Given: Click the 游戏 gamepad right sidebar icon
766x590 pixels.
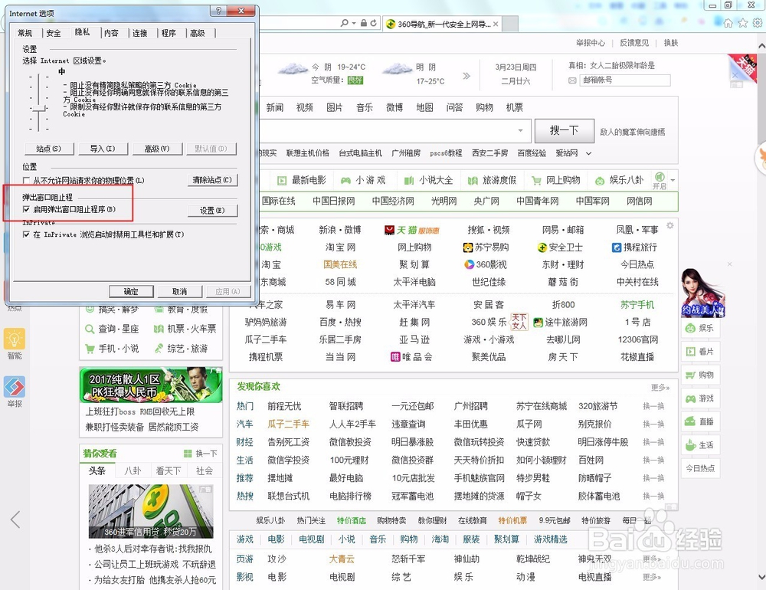Looking at the screenshot, I should [690, 398].
